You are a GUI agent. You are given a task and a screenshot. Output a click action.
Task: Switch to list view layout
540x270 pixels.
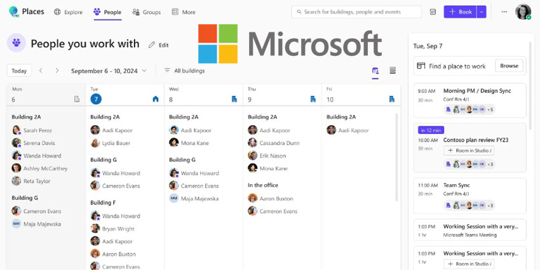click(x=393, y=71)
